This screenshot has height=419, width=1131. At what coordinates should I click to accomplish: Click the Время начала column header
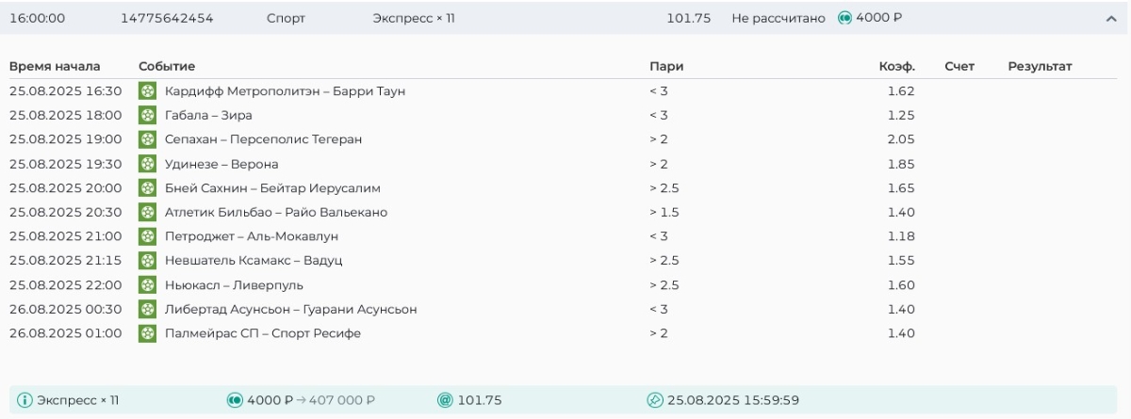pyautogui.click(x=55, y=66)
